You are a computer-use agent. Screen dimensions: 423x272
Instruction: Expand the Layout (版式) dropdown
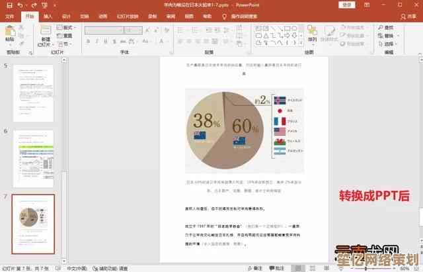click(x=67, y=28)
